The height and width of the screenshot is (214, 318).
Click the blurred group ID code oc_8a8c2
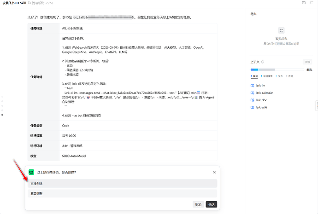[x=103, y=17]
